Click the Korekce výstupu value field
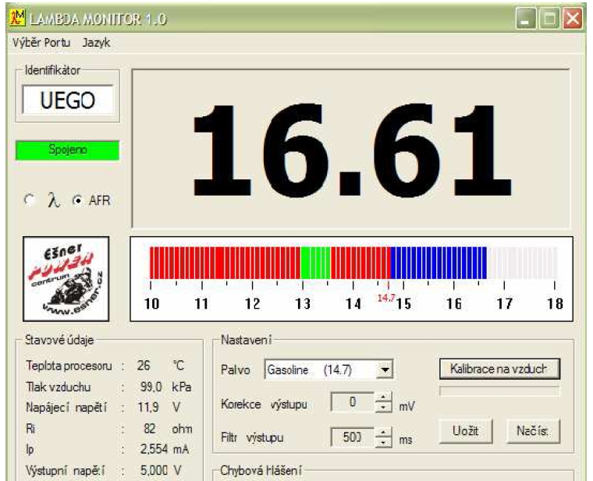The width and height of the screenshot is (593, 481). (x=353, y=402)
